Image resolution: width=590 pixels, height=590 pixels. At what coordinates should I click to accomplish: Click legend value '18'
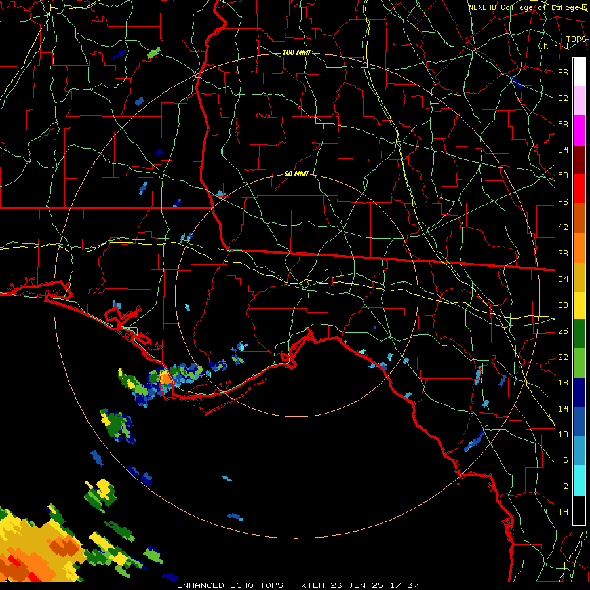click(563, 383)
